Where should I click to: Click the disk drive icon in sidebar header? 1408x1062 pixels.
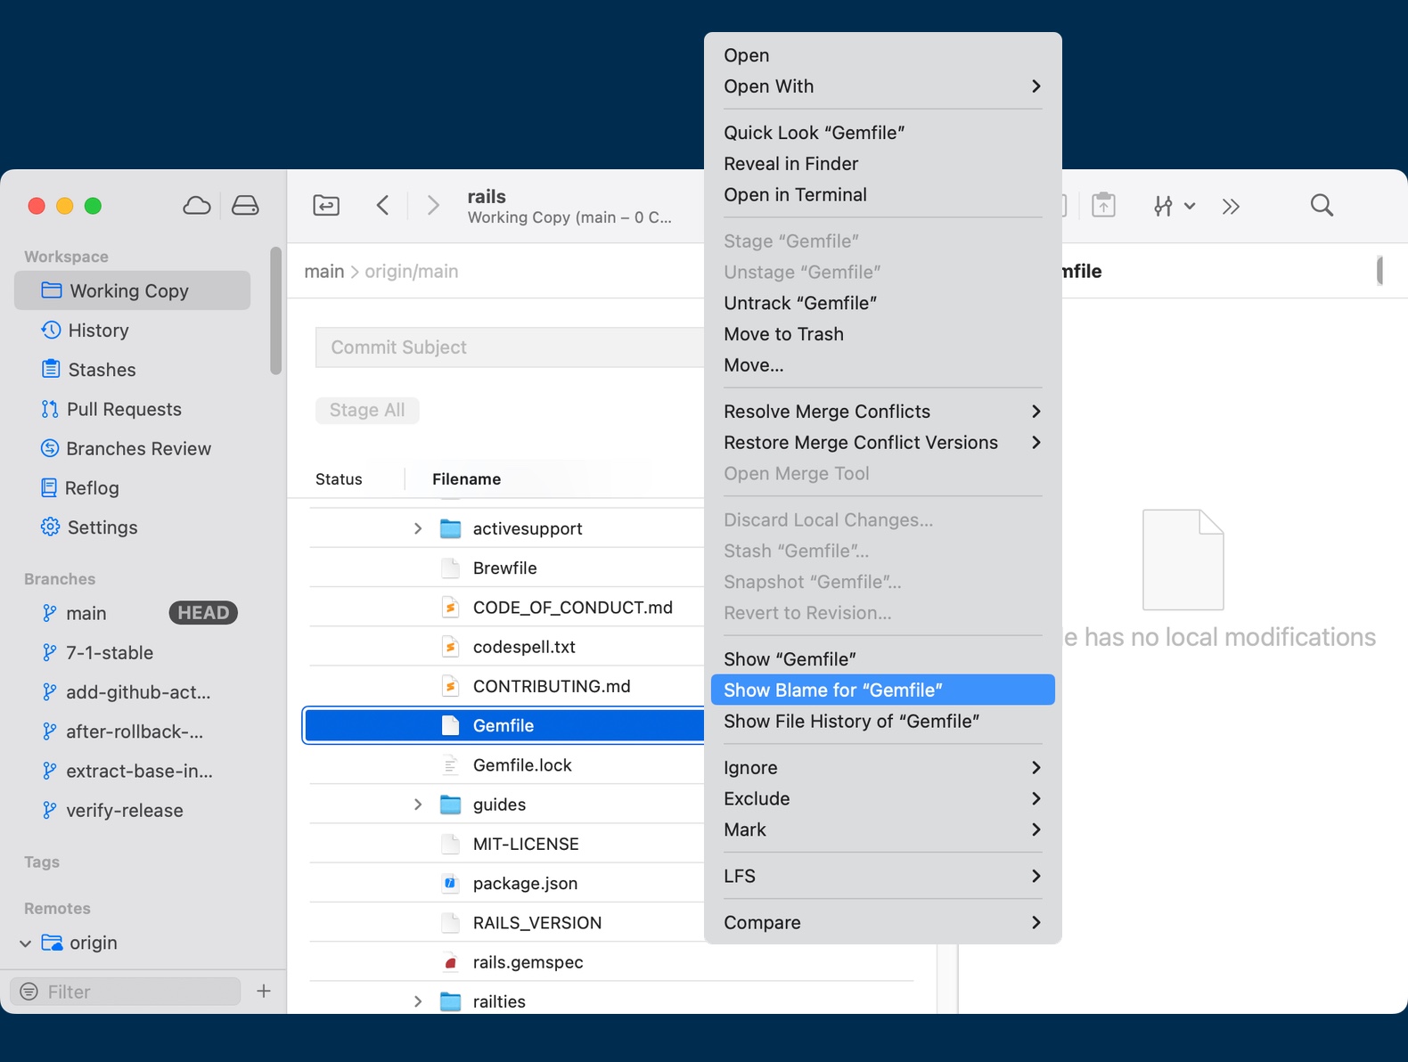245,206
